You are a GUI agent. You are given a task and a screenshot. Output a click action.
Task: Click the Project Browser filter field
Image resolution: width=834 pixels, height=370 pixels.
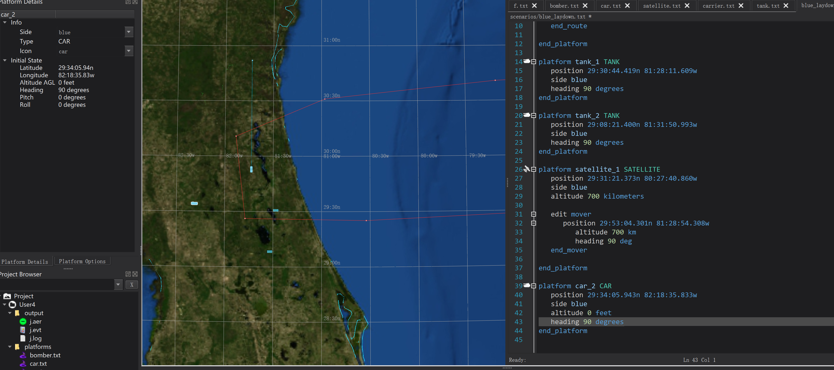pos(57,285)
